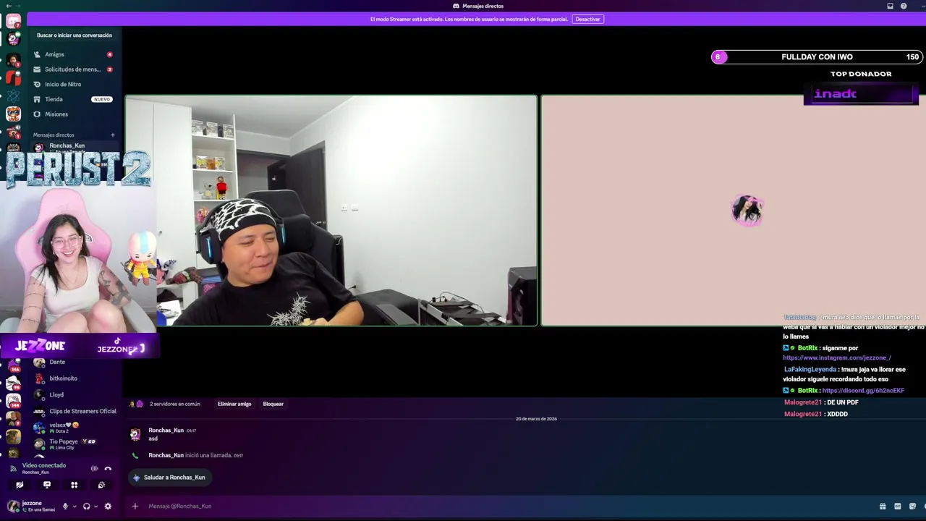Open pink server icon with 7 badge

click(x=13, y=21)
